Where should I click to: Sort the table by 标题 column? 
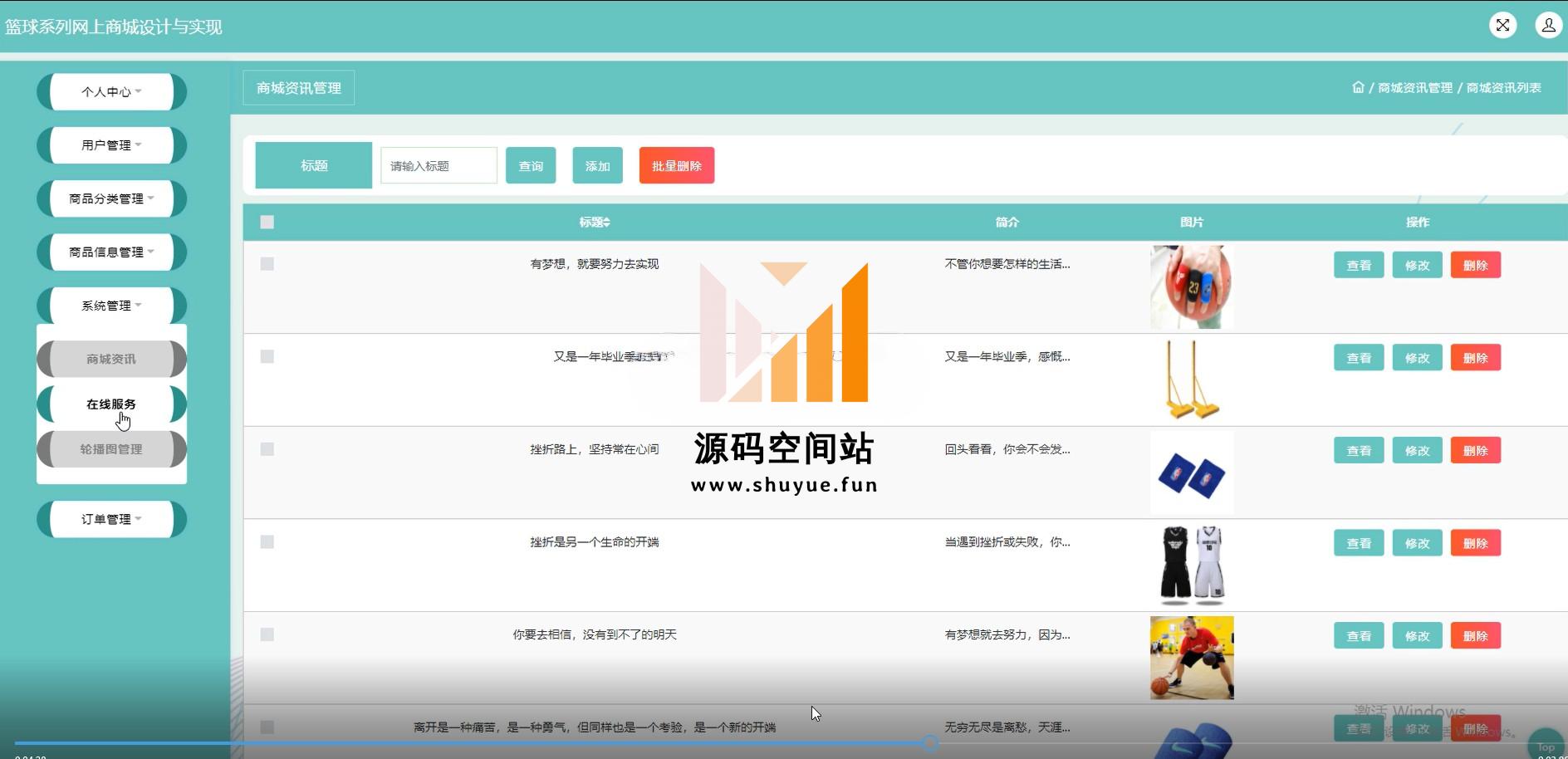[x=595, y=222]
